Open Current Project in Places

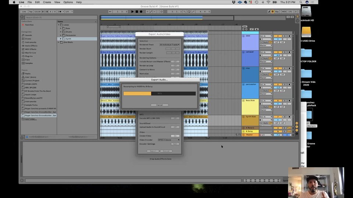click(x=32, y=81)
